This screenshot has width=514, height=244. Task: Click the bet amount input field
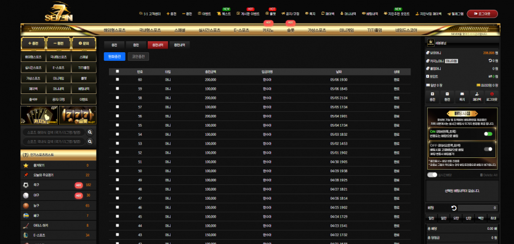478,208
